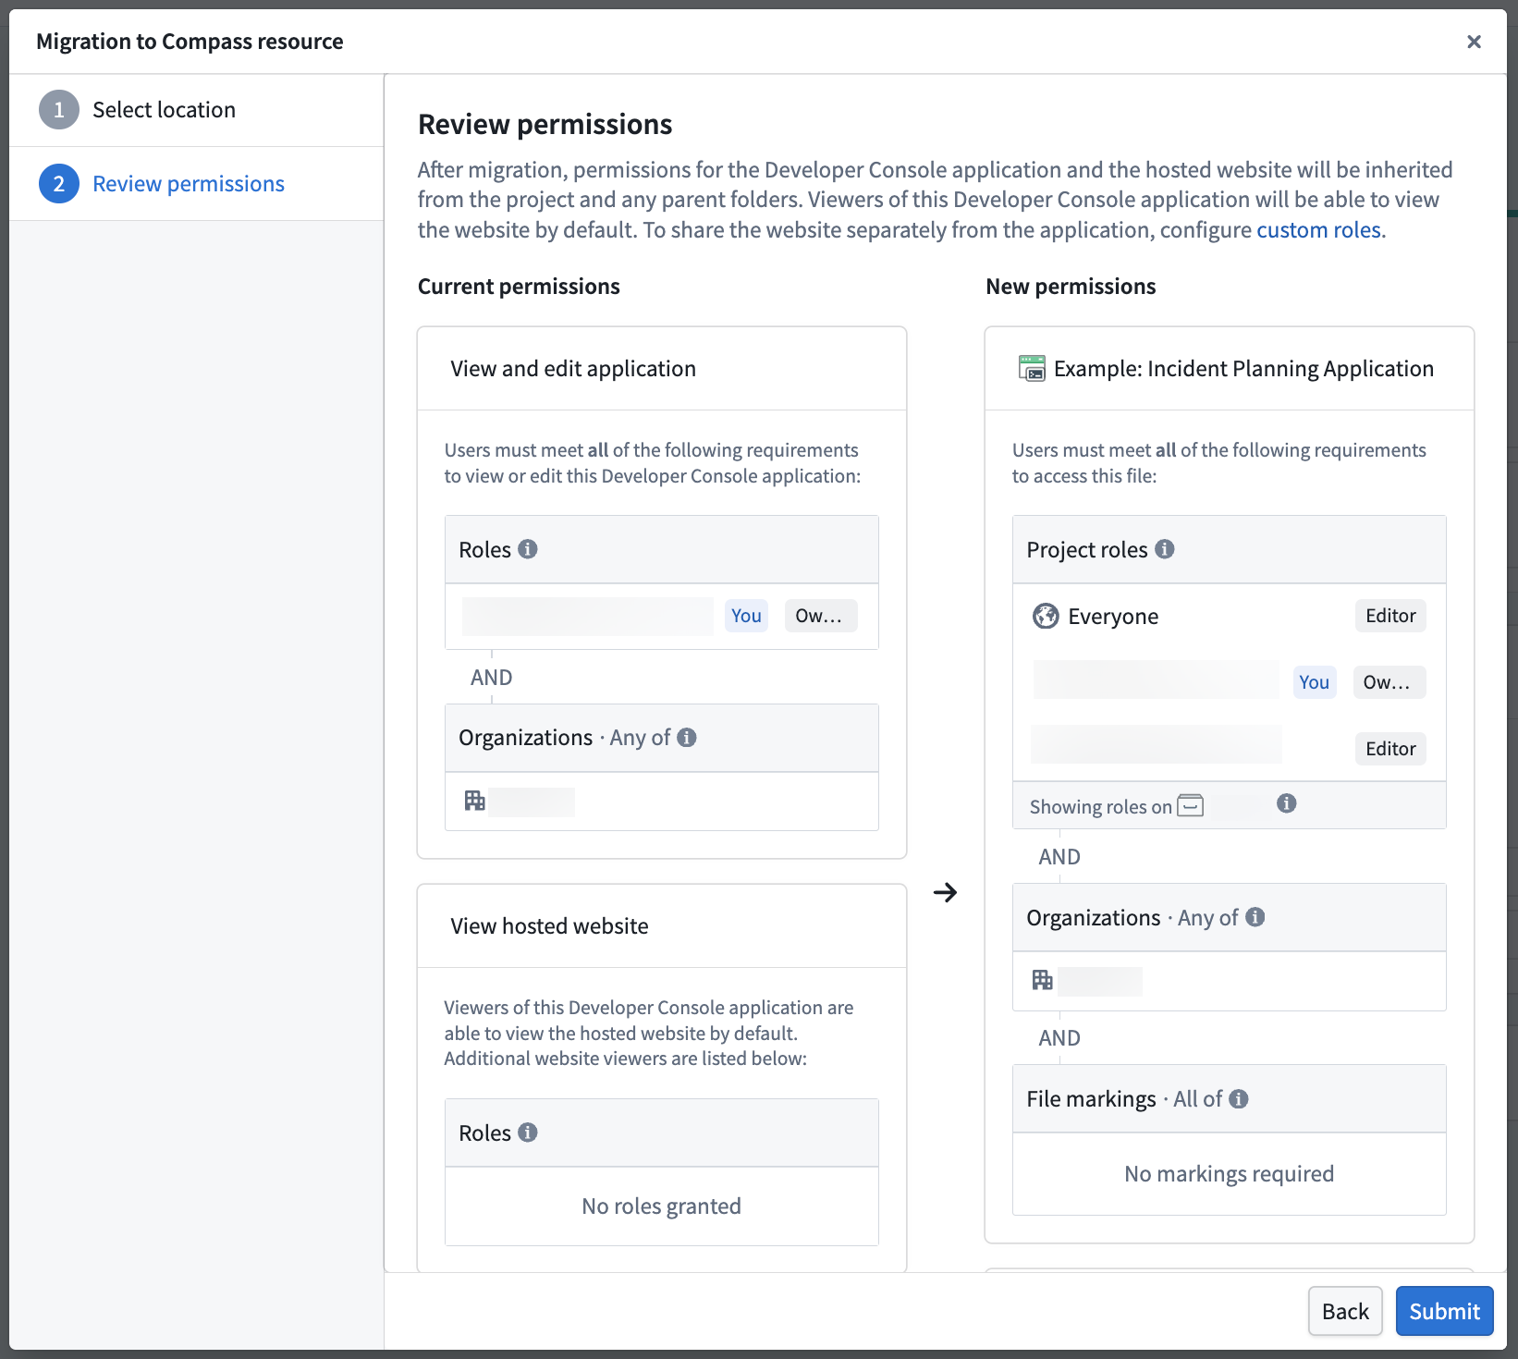1518x1359 pixels.
Task: Close the Migration to Compass resource dialog
Action: coord(1474,42)
